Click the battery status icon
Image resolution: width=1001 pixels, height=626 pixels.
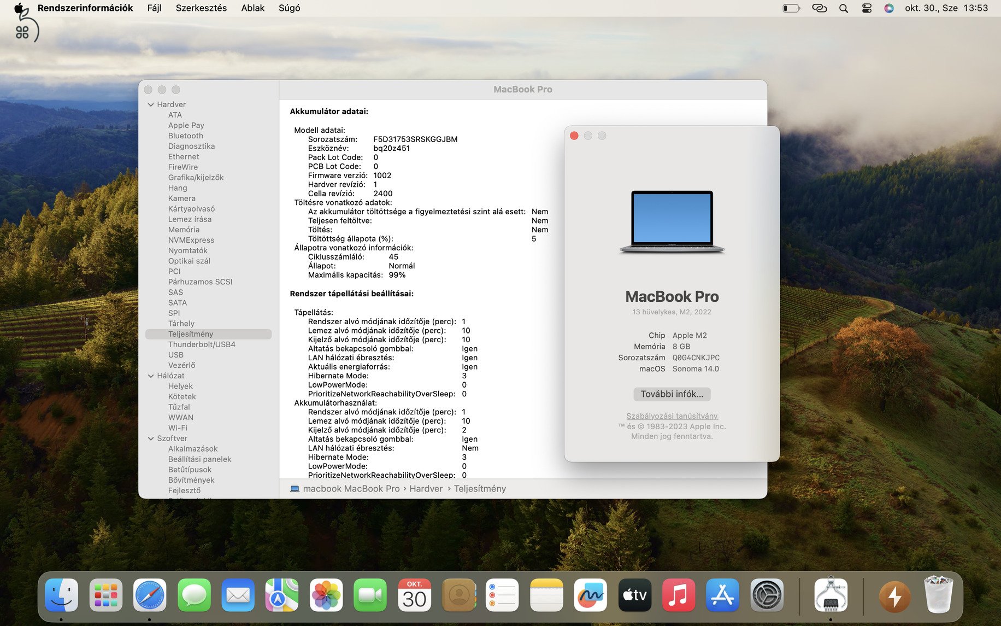click(791, 8)
